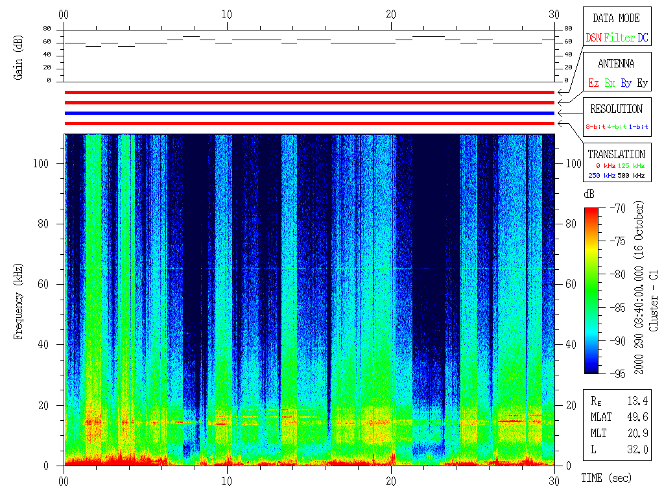Choose the 1-bit resolution label
The image size is (664, 498).
pyautogui.click(x=639, y=127)
